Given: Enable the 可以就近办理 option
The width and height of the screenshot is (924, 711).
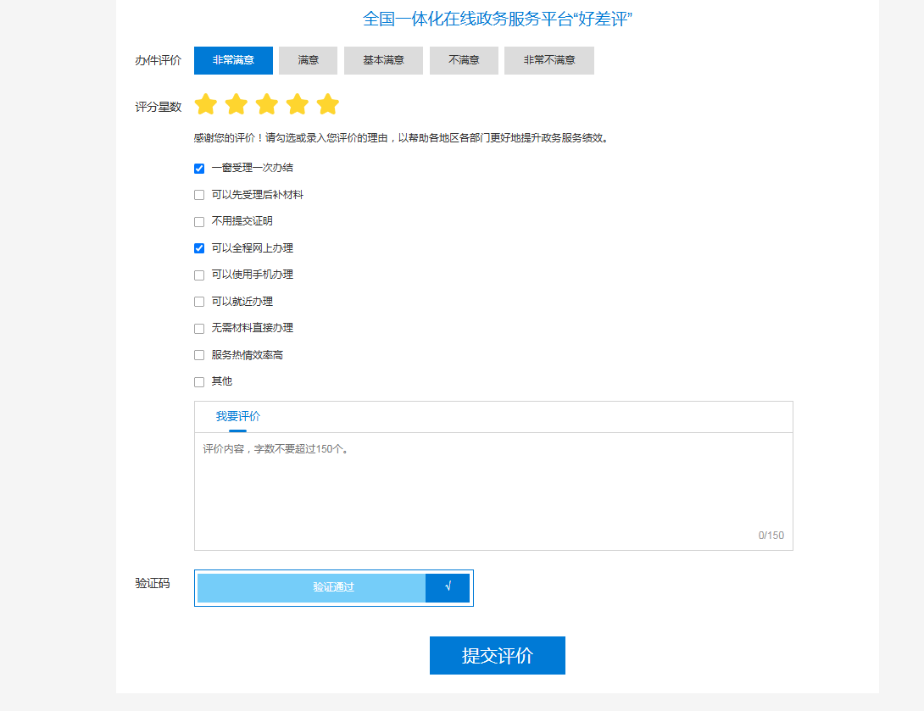Looking at the screenshot, I should pyautogui.click(x=199, y=301).
